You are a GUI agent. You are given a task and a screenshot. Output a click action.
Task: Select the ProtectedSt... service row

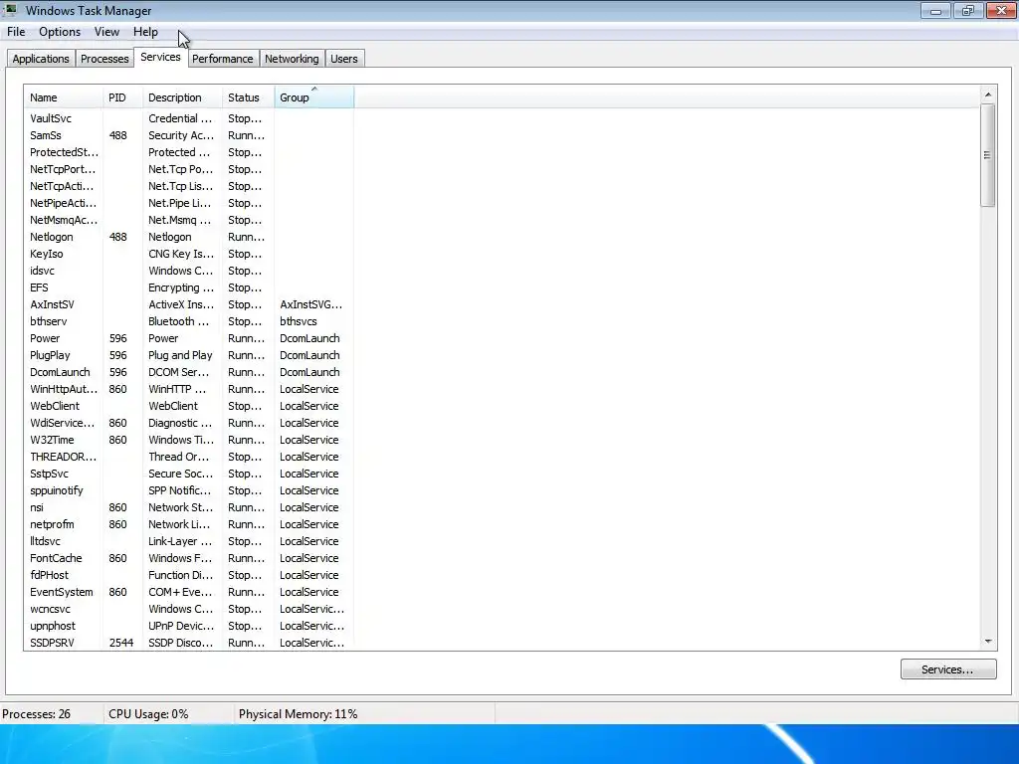[x=188, y=152]
